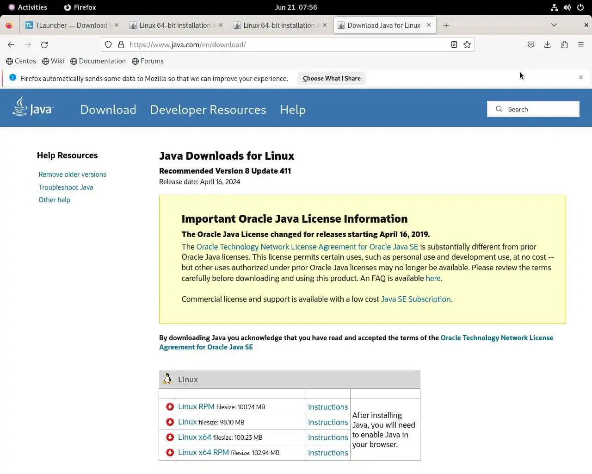Click the red download icon beside Linux 98.10 MB
This screenshot has width=592, height=474.
(170, 422)
